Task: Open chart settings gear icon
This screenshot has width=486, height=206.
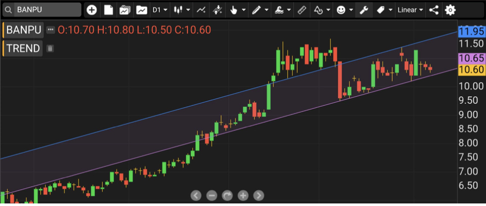Action: (450, 10)
